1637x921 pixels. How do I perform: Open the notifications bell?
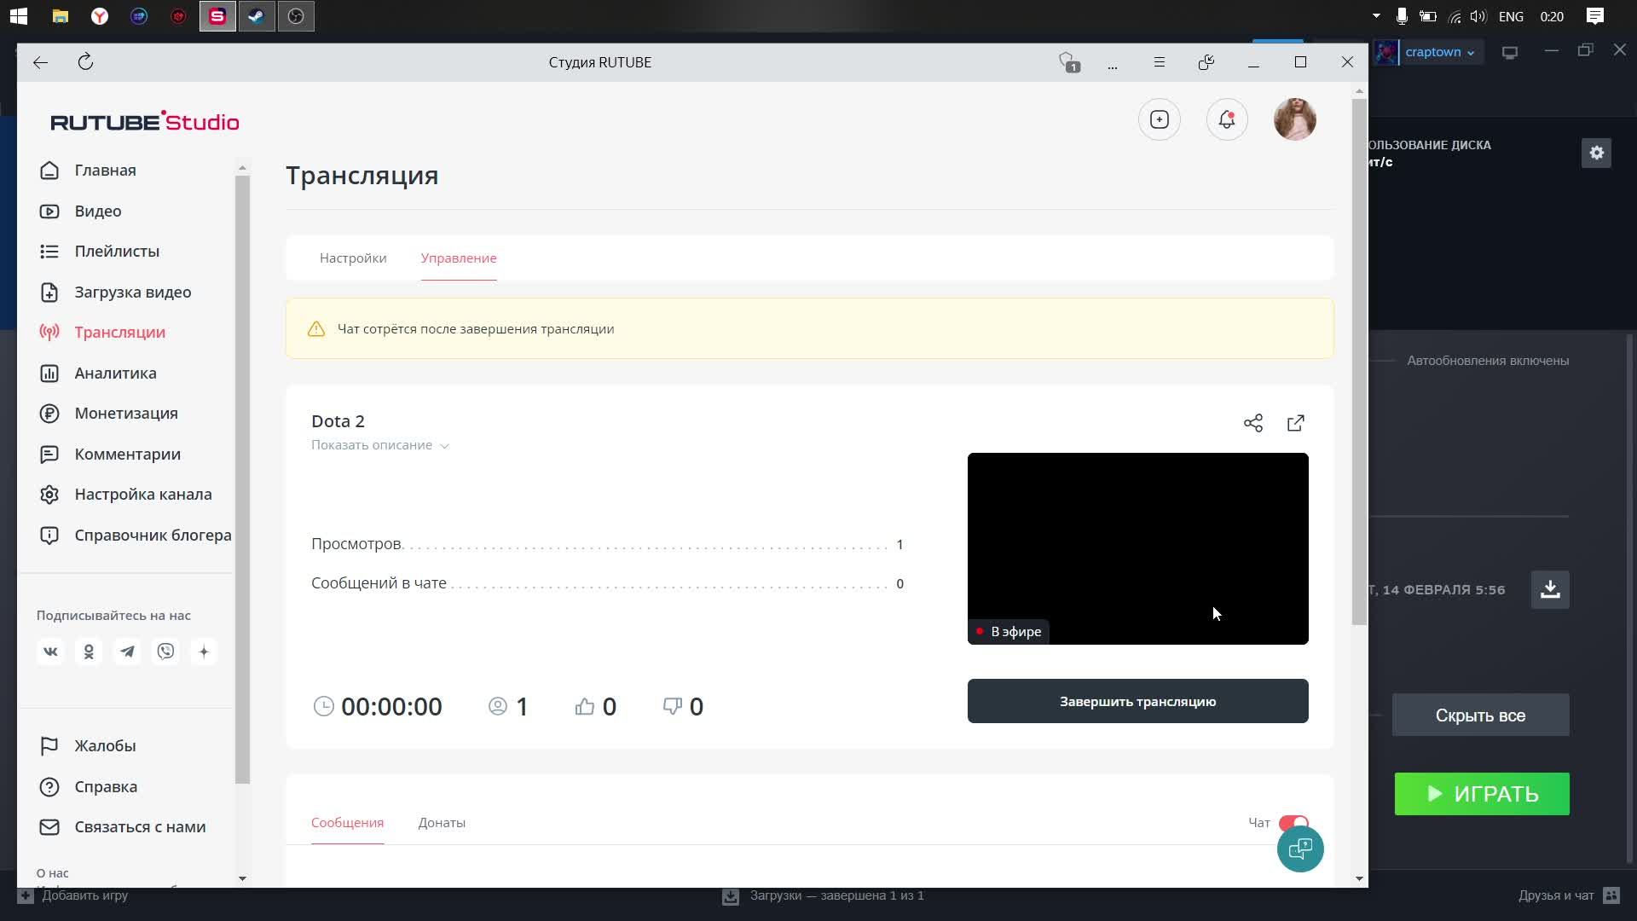click(x=1227, y=120)
